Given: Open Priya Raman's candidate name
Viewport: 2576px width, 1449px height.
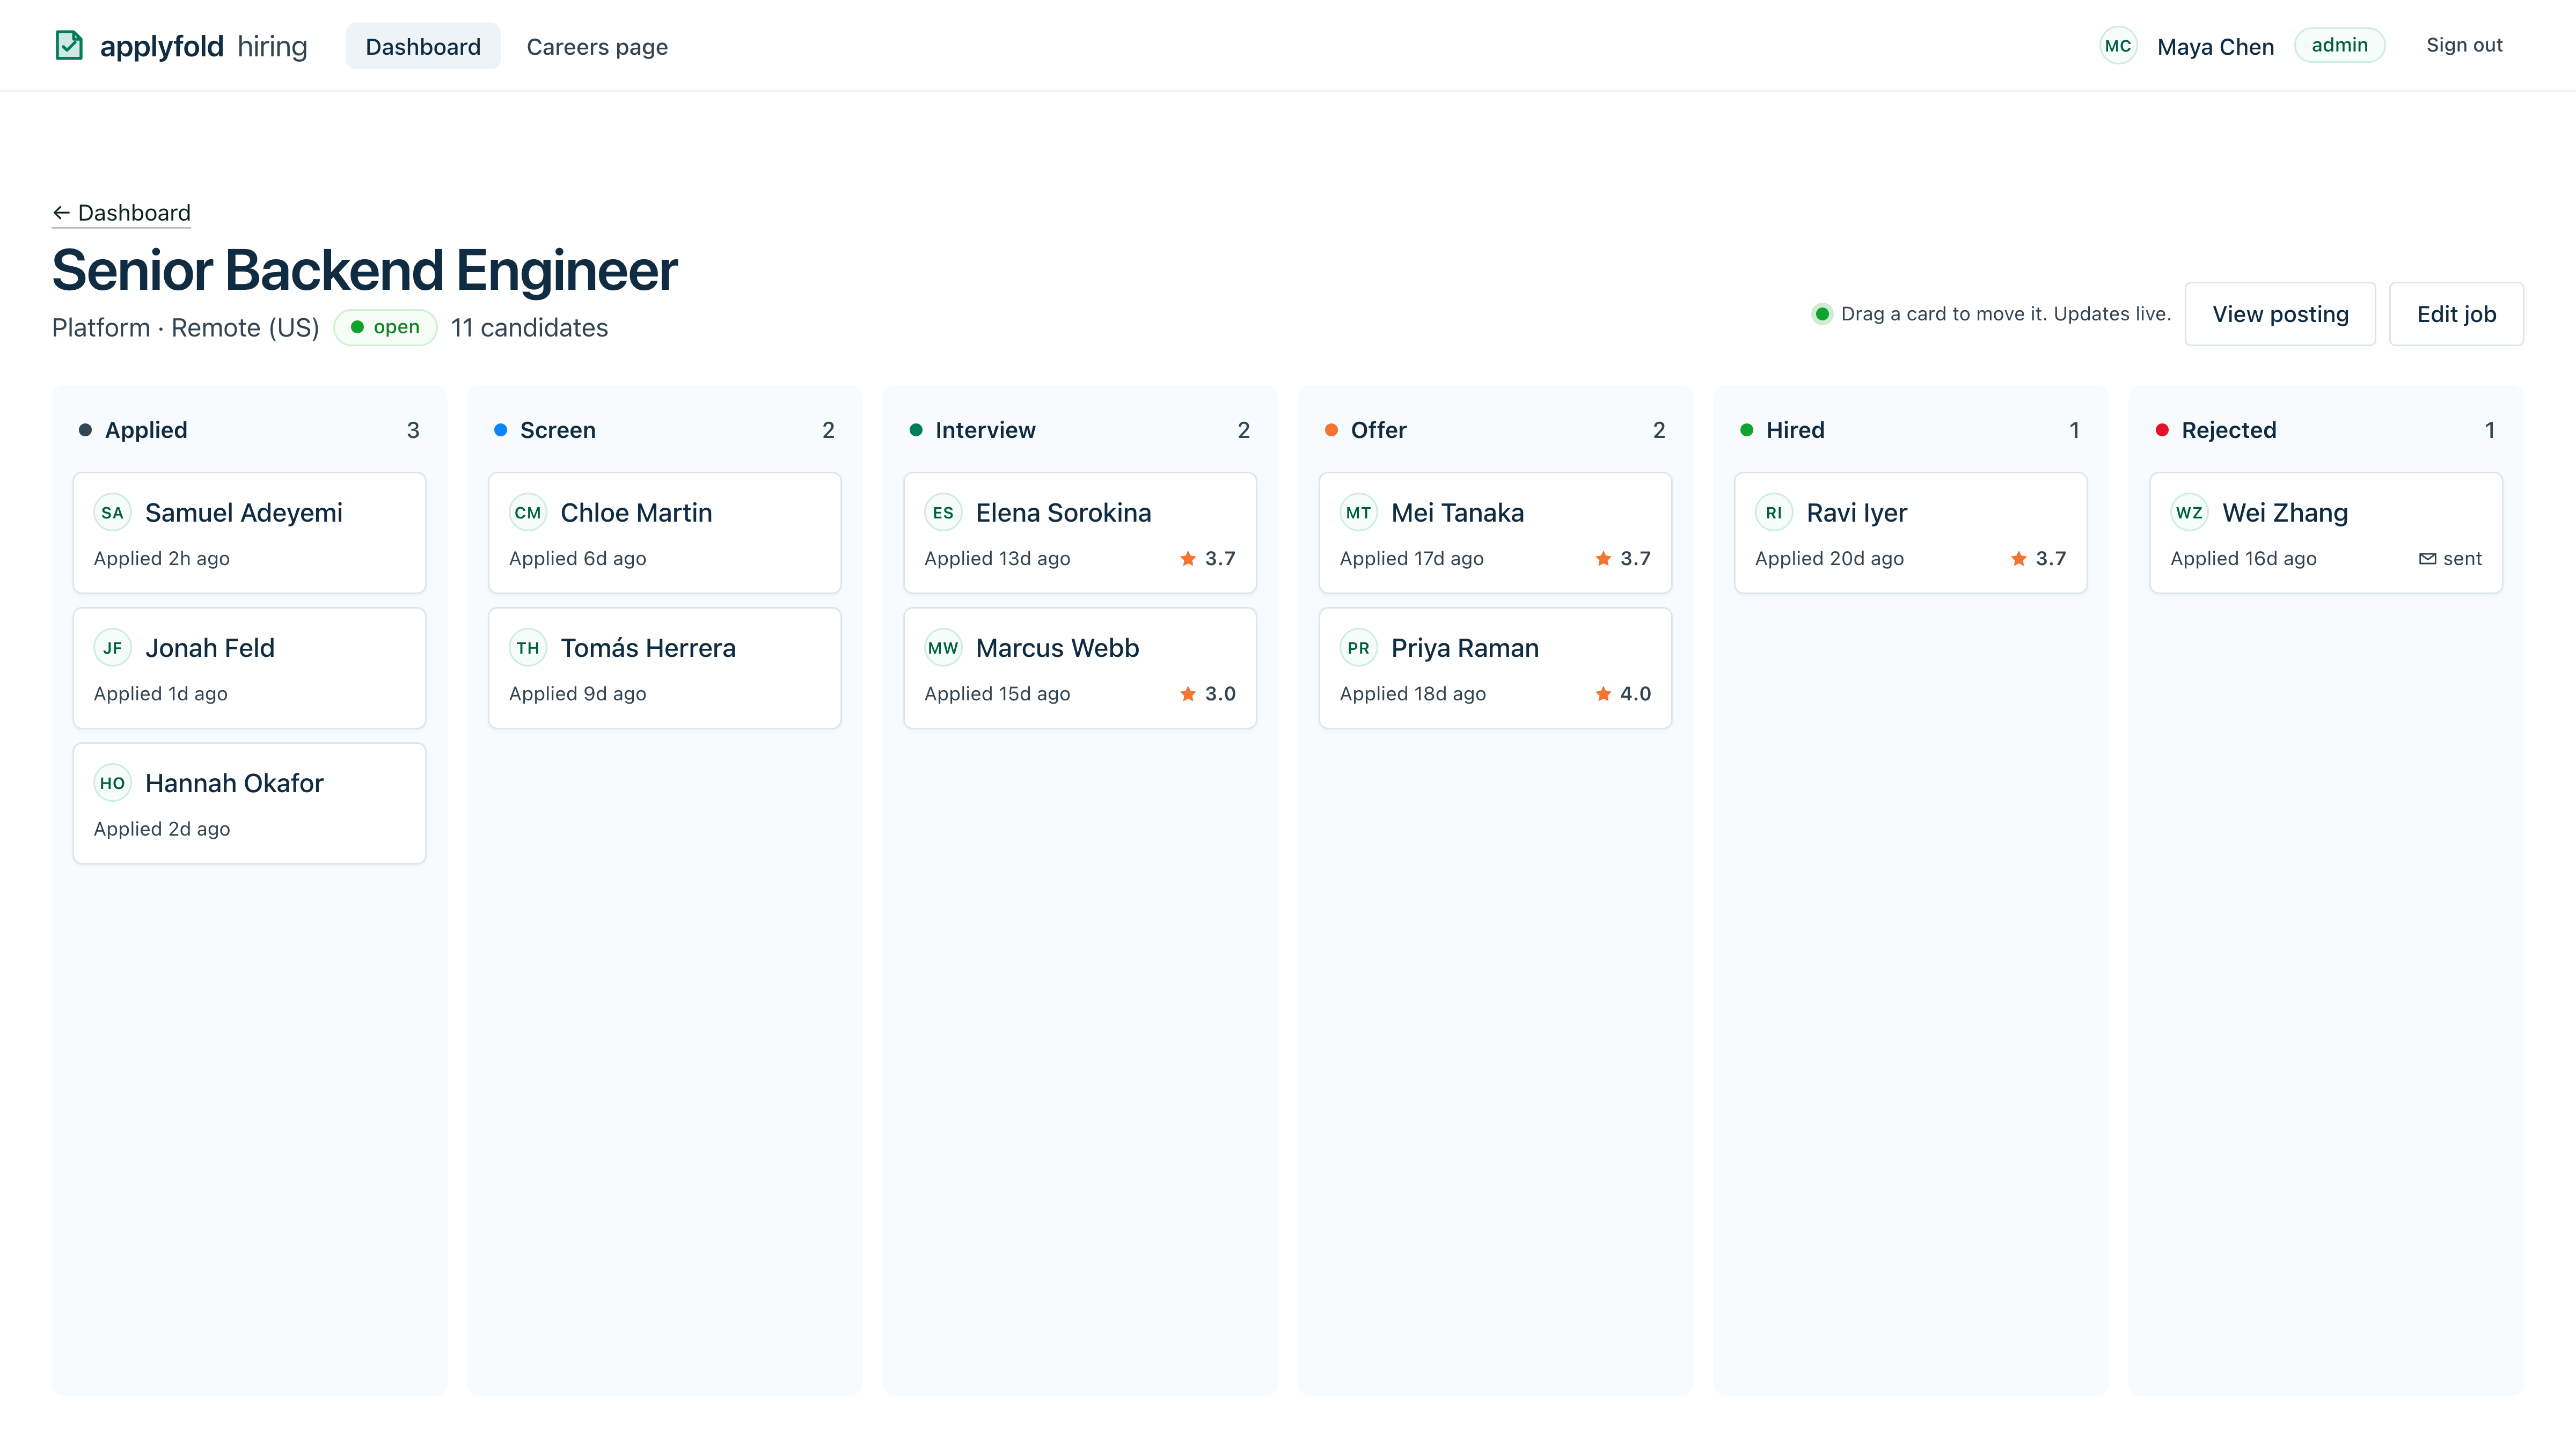Looking at the screenshot, I should click(1464, 648).
